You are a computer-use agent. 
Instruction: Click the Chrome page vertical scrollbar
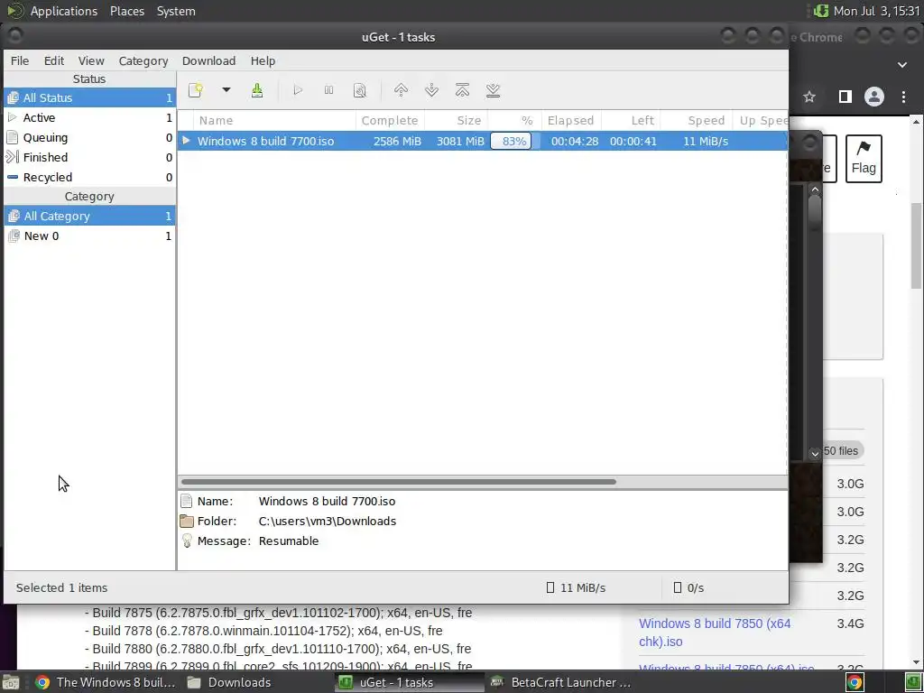click(x=917, y=246)
